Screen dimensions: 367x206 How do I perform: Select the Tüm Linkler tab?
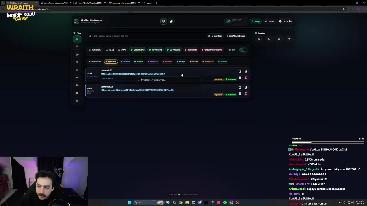pyautogui.click(x=95, y=62)
